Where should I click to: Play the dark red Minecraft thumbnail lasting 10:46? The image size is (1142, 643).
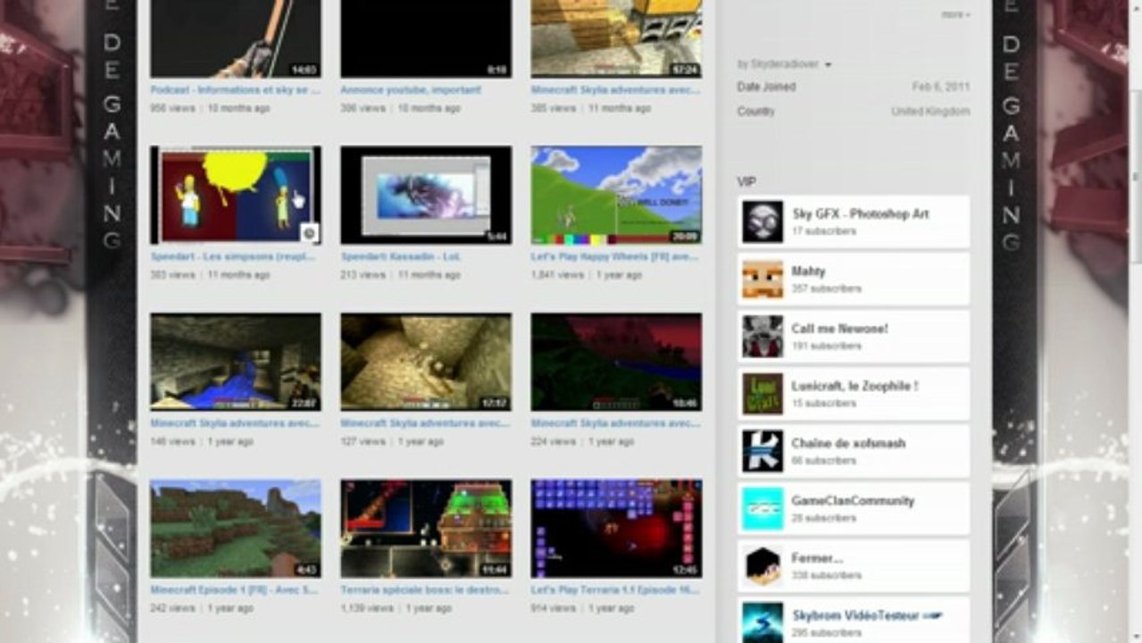tap(616, 362)
